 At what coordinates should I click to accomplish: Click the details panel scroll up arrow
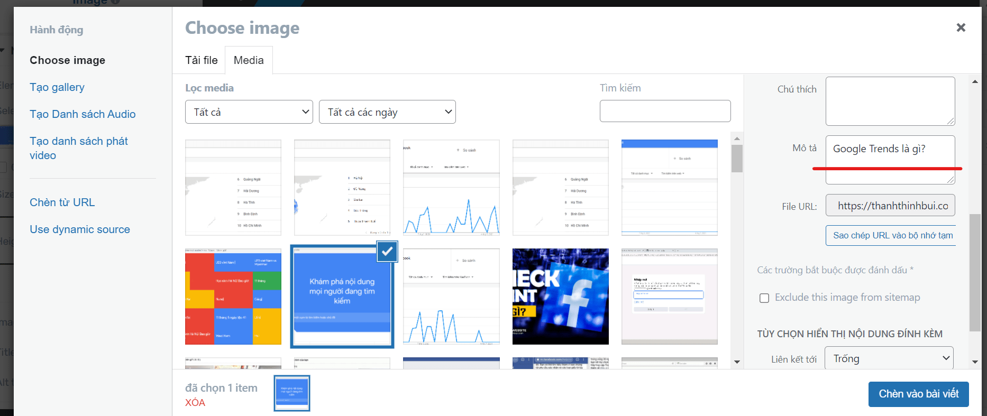click(975, 81)
